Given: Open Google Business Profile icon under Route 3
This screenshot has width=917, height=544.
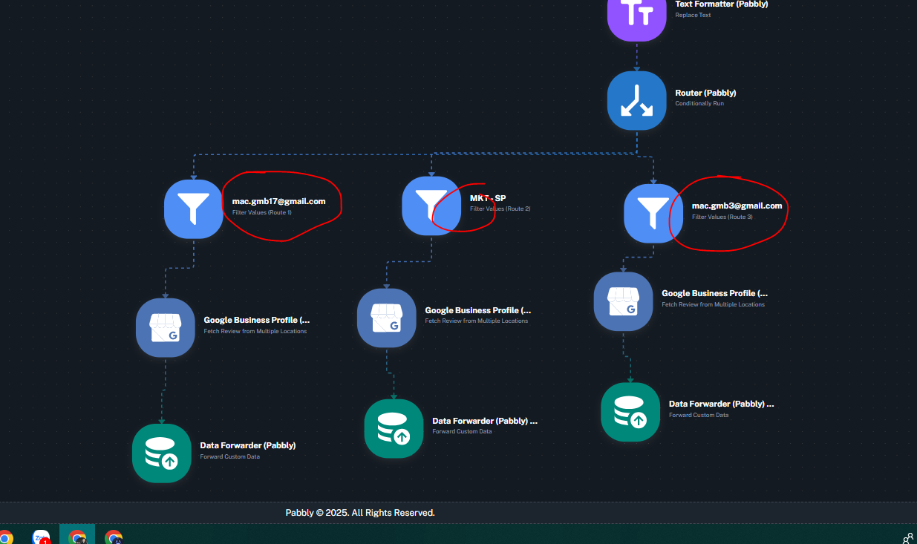Looking at the screenshot, I should [623, 301].
